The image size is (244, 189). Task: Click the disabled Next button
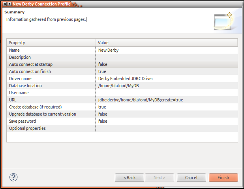pyautogui.click(x=160, y=178)
